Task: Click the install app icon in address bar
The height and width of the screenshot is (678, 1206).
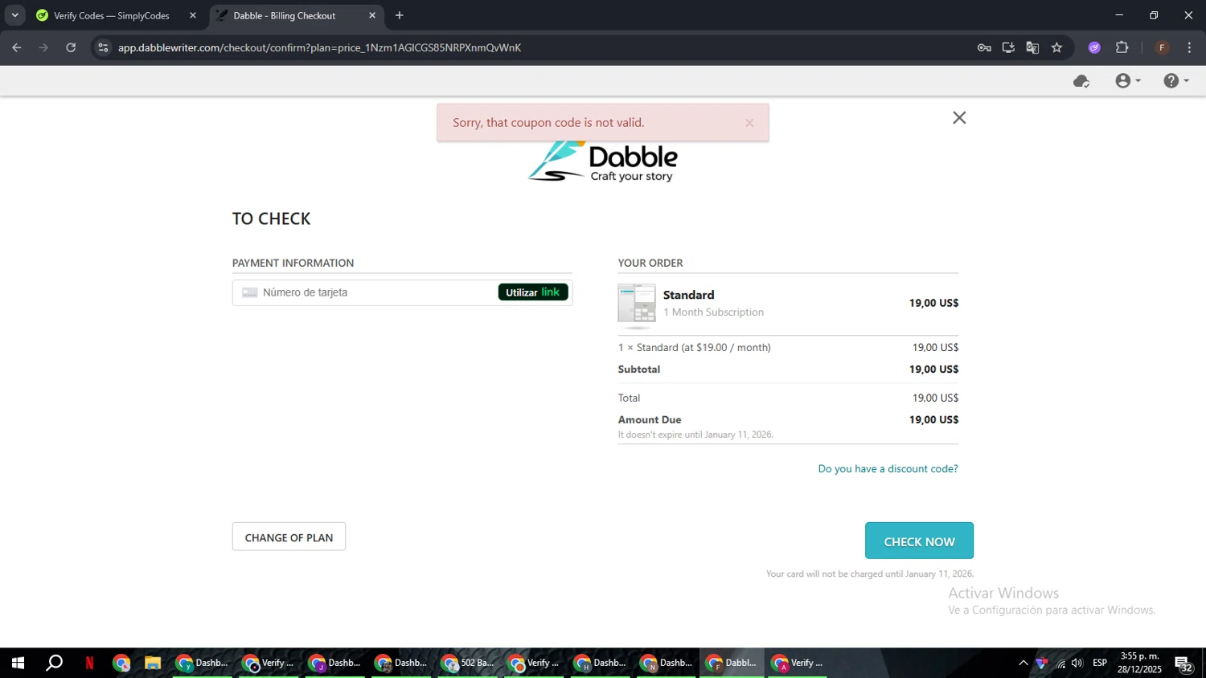Action: [x=1008, y=48]
